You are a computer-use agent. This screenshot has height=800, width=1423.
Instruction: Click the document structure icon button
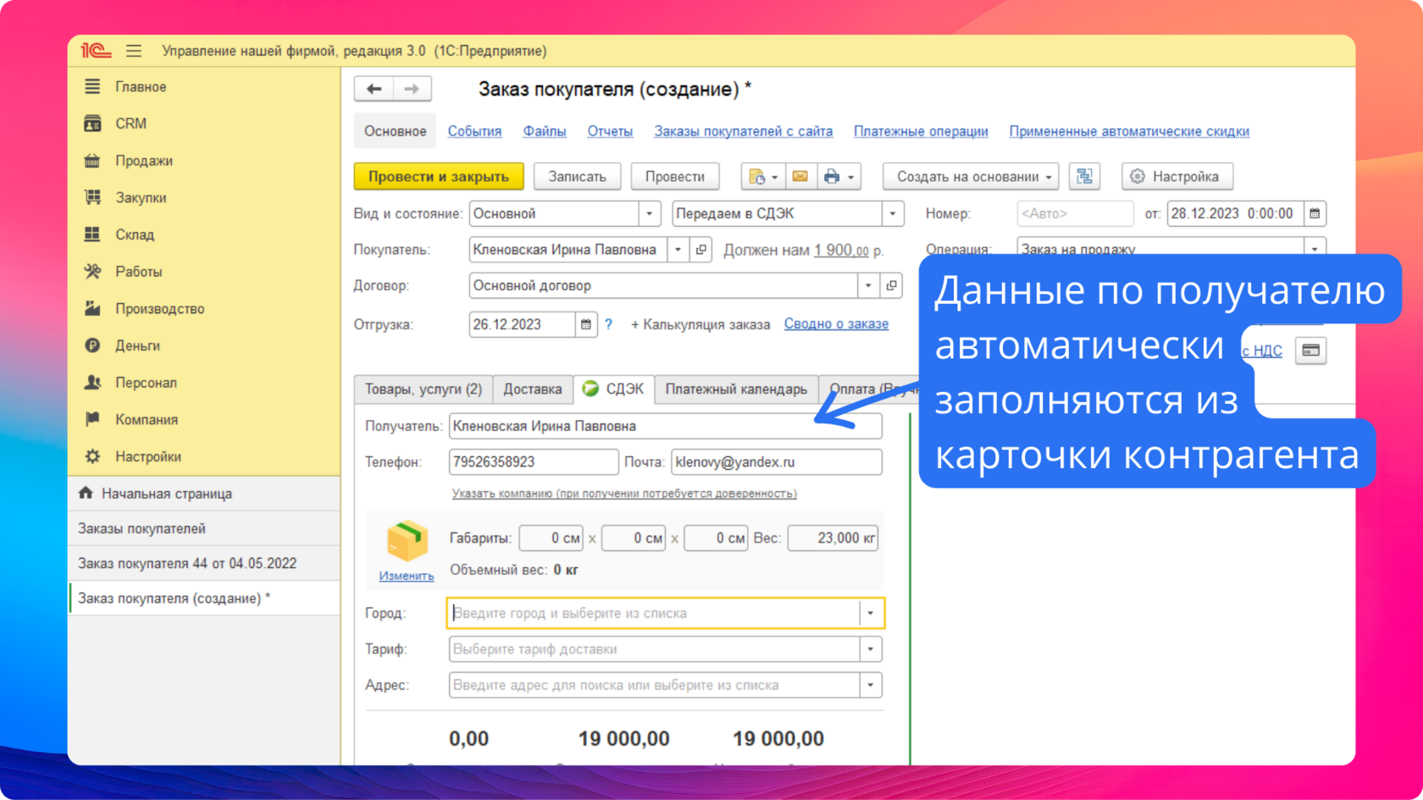click(1084, 177)
